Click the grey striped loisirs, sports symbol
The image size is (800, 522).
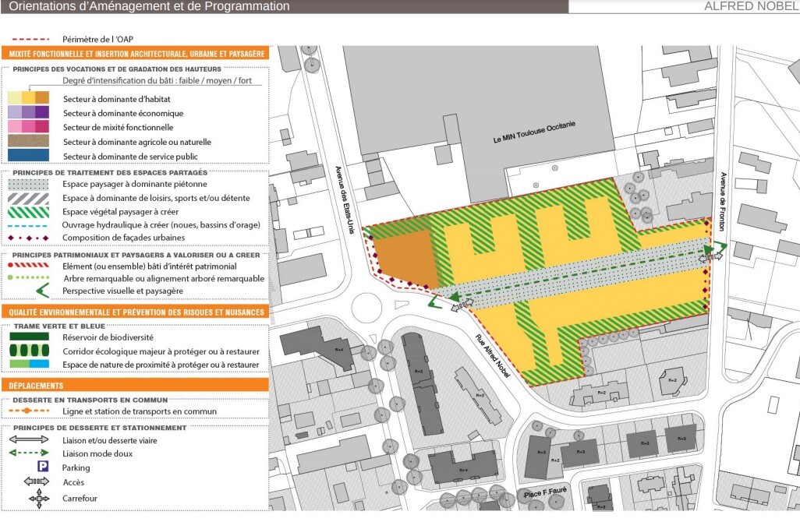tap(29, 199)
